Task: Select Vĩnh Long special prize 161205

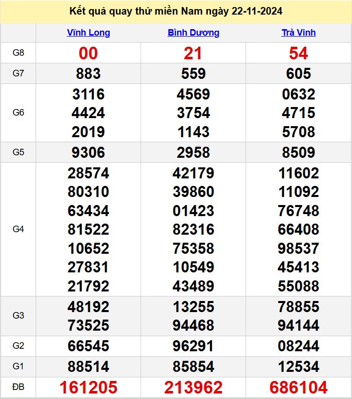Action: [x=88, y=387]
